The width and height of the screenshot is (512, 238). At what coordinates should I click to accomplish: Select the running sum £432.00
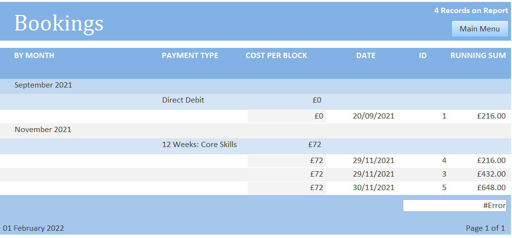[x=492, y=174]
